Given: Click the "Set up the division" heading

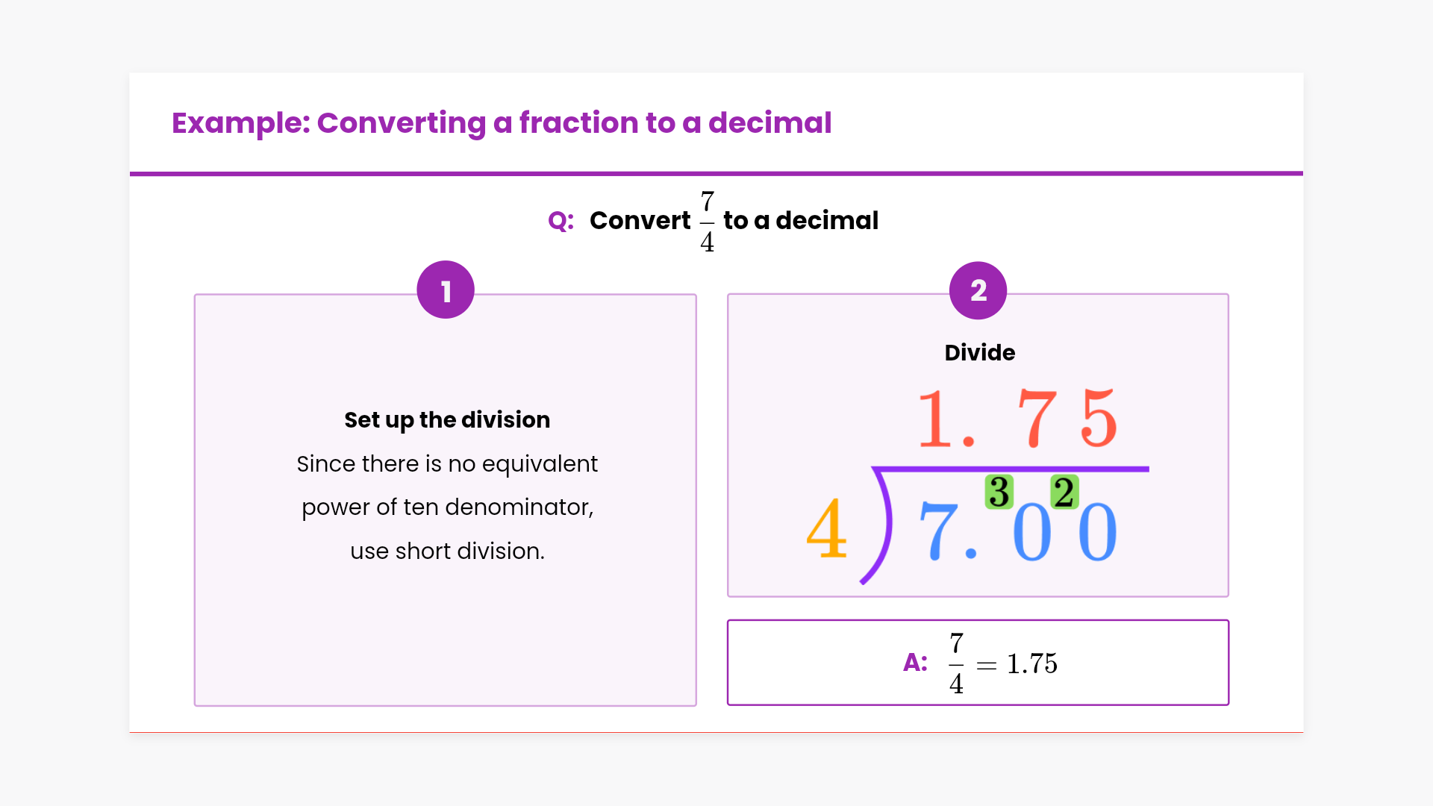Looking at the screenshot, I should [447, 420].
